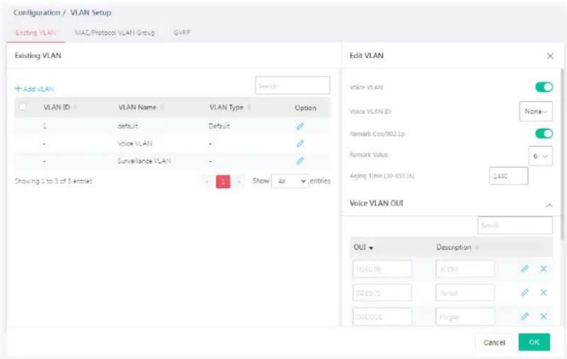Edit the 3COM OUI entry pencil icon
This screenshot has height=359, width=567.
tap(524, 268)
